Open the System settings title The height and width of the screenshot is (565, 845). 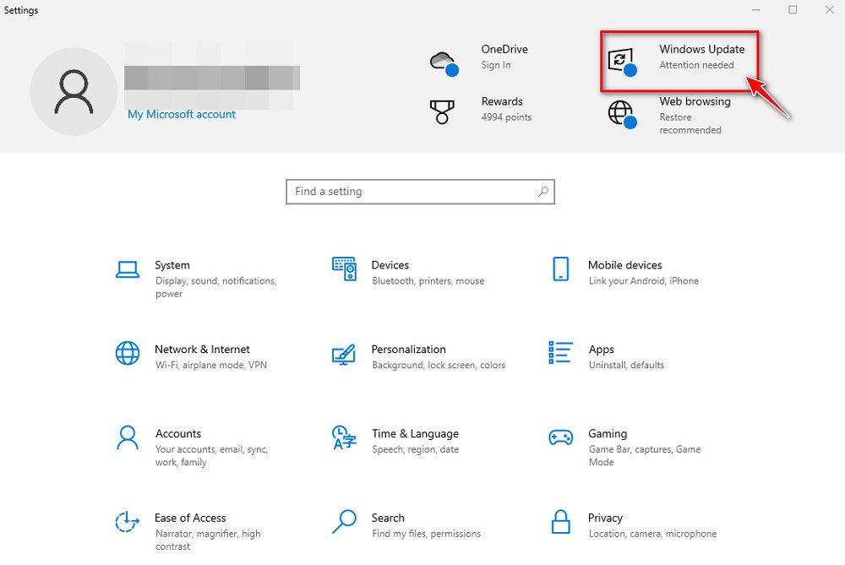[172, 265]
